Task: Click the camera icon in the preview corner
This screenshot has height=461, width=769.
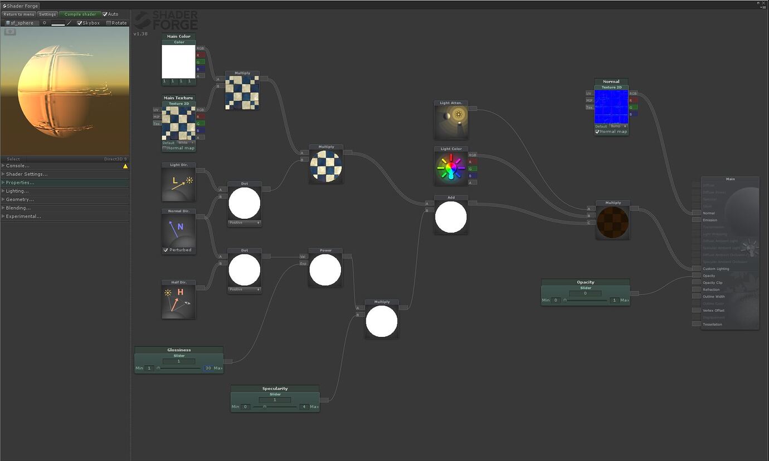Action: click(11, 32)
